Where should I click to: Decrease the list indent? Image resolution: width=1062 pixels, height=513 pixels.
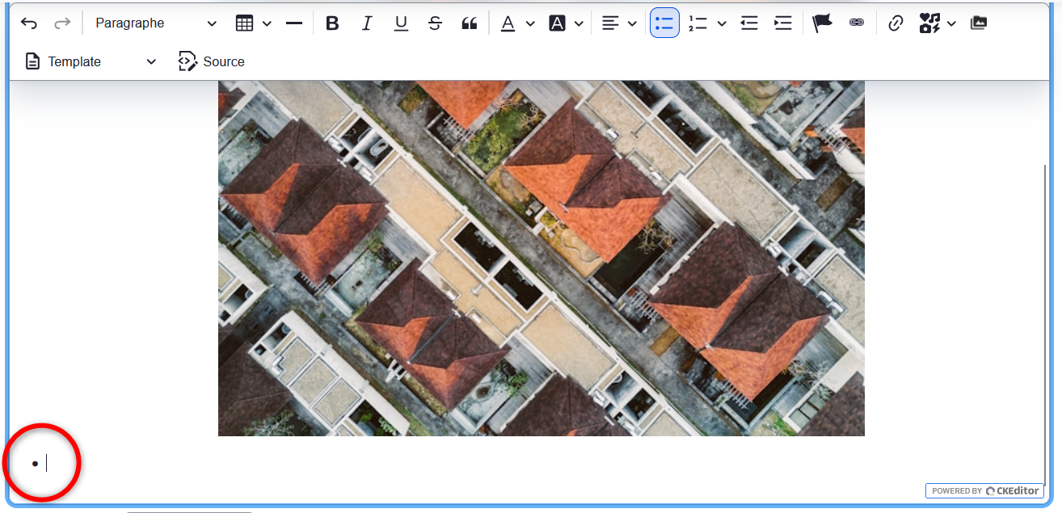tap(749, 23)
